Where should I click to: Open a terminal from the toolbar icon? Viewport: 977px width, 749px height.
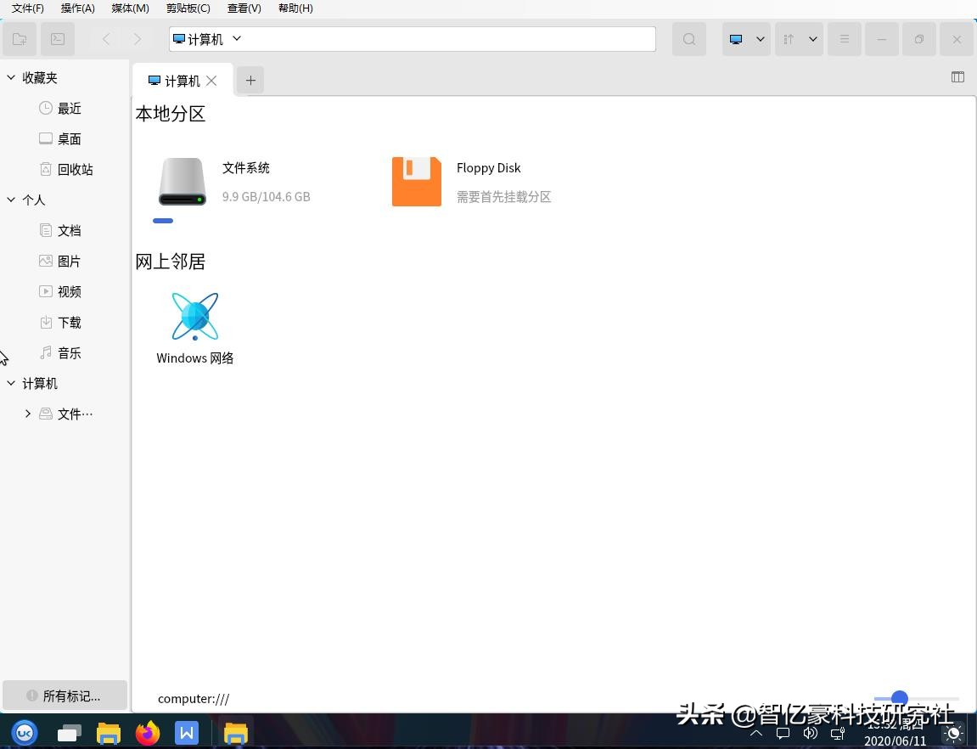(x=58, y=38)
